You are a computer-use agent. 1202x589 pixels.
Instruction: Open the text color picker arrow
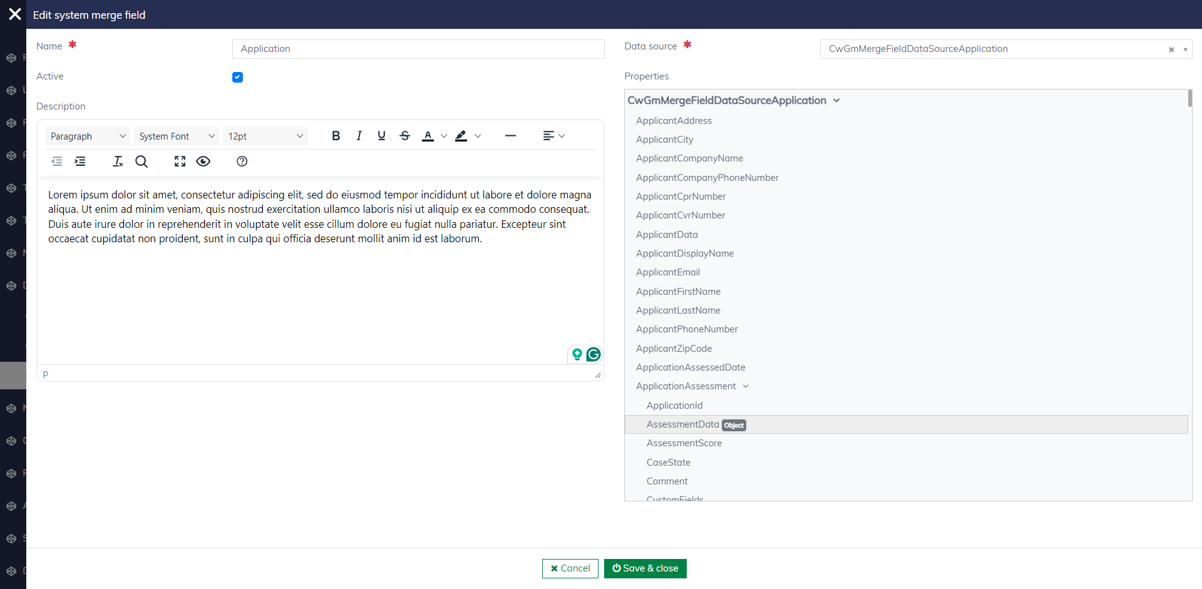click(x=444, y=136)
